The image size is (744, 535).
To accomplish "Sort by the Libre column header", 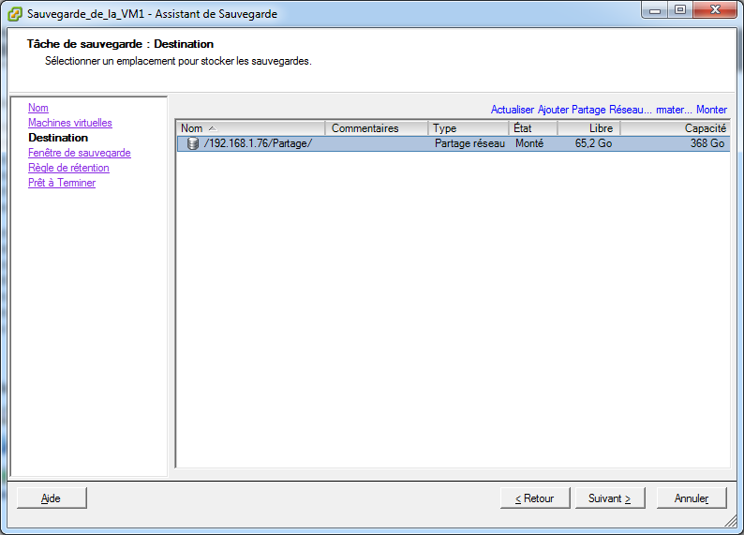I will [588, 128].
